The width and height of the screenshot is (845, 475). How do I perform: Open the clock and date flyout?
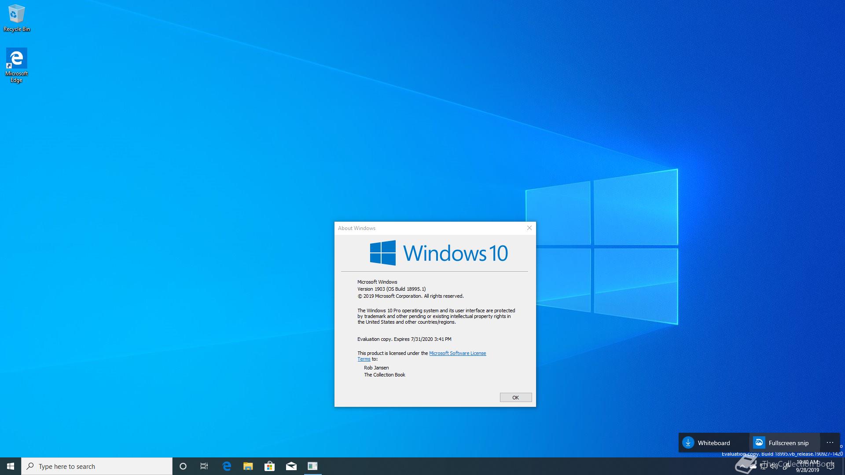[x=808, y=466]
